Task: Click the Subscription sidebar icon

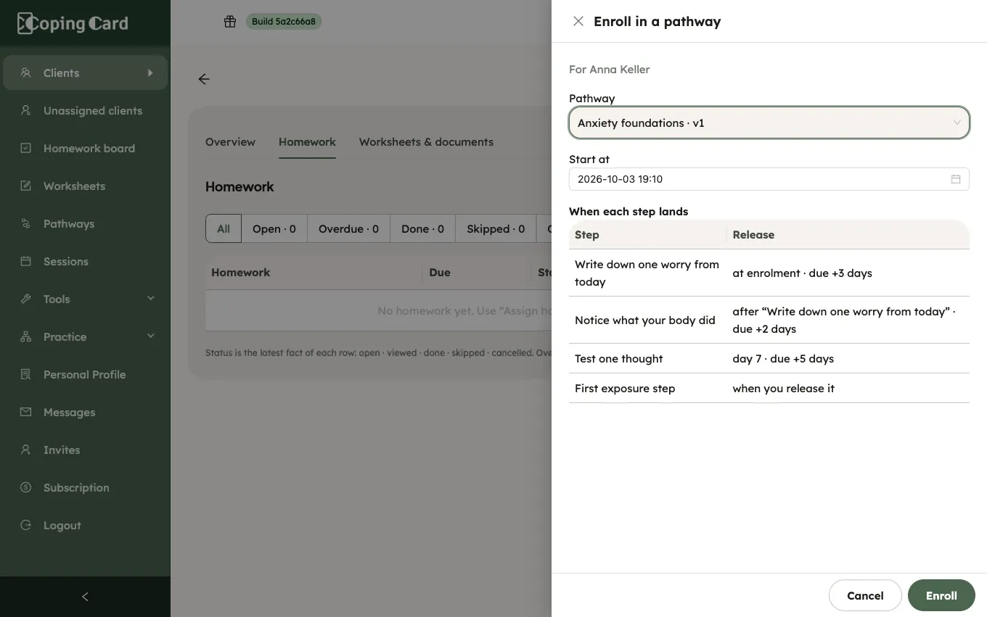Action: click(x=26, y=487)
